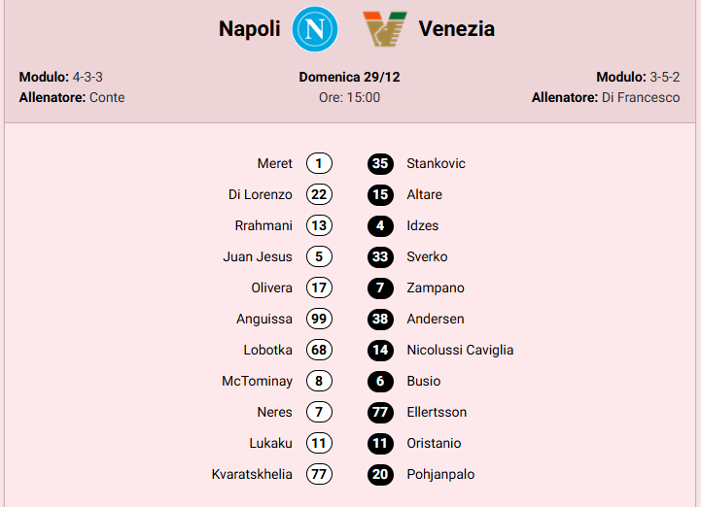Select Lukaku's number 11 white badge
701x507 pixels.
[319, 443]
